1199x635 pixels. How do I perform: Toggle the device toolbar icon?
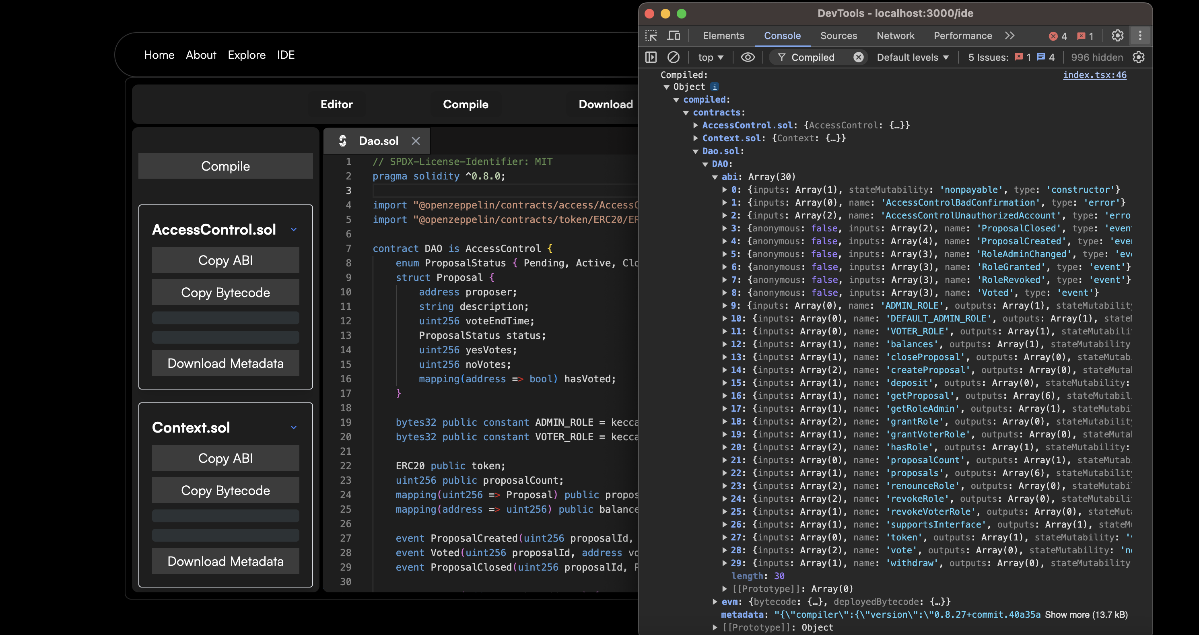(674, 36)
